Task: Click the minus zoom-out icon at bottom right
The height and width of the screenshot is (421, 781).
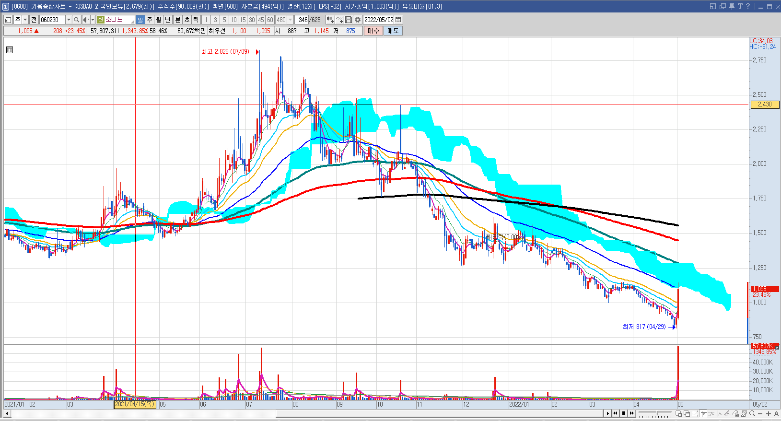Action: [760, 413]
